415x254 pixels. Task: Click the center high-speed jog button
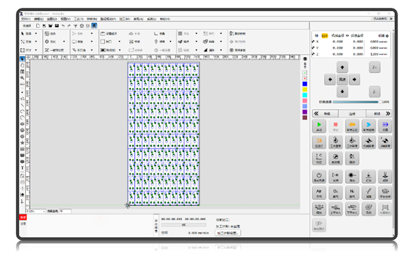(342, 79)
